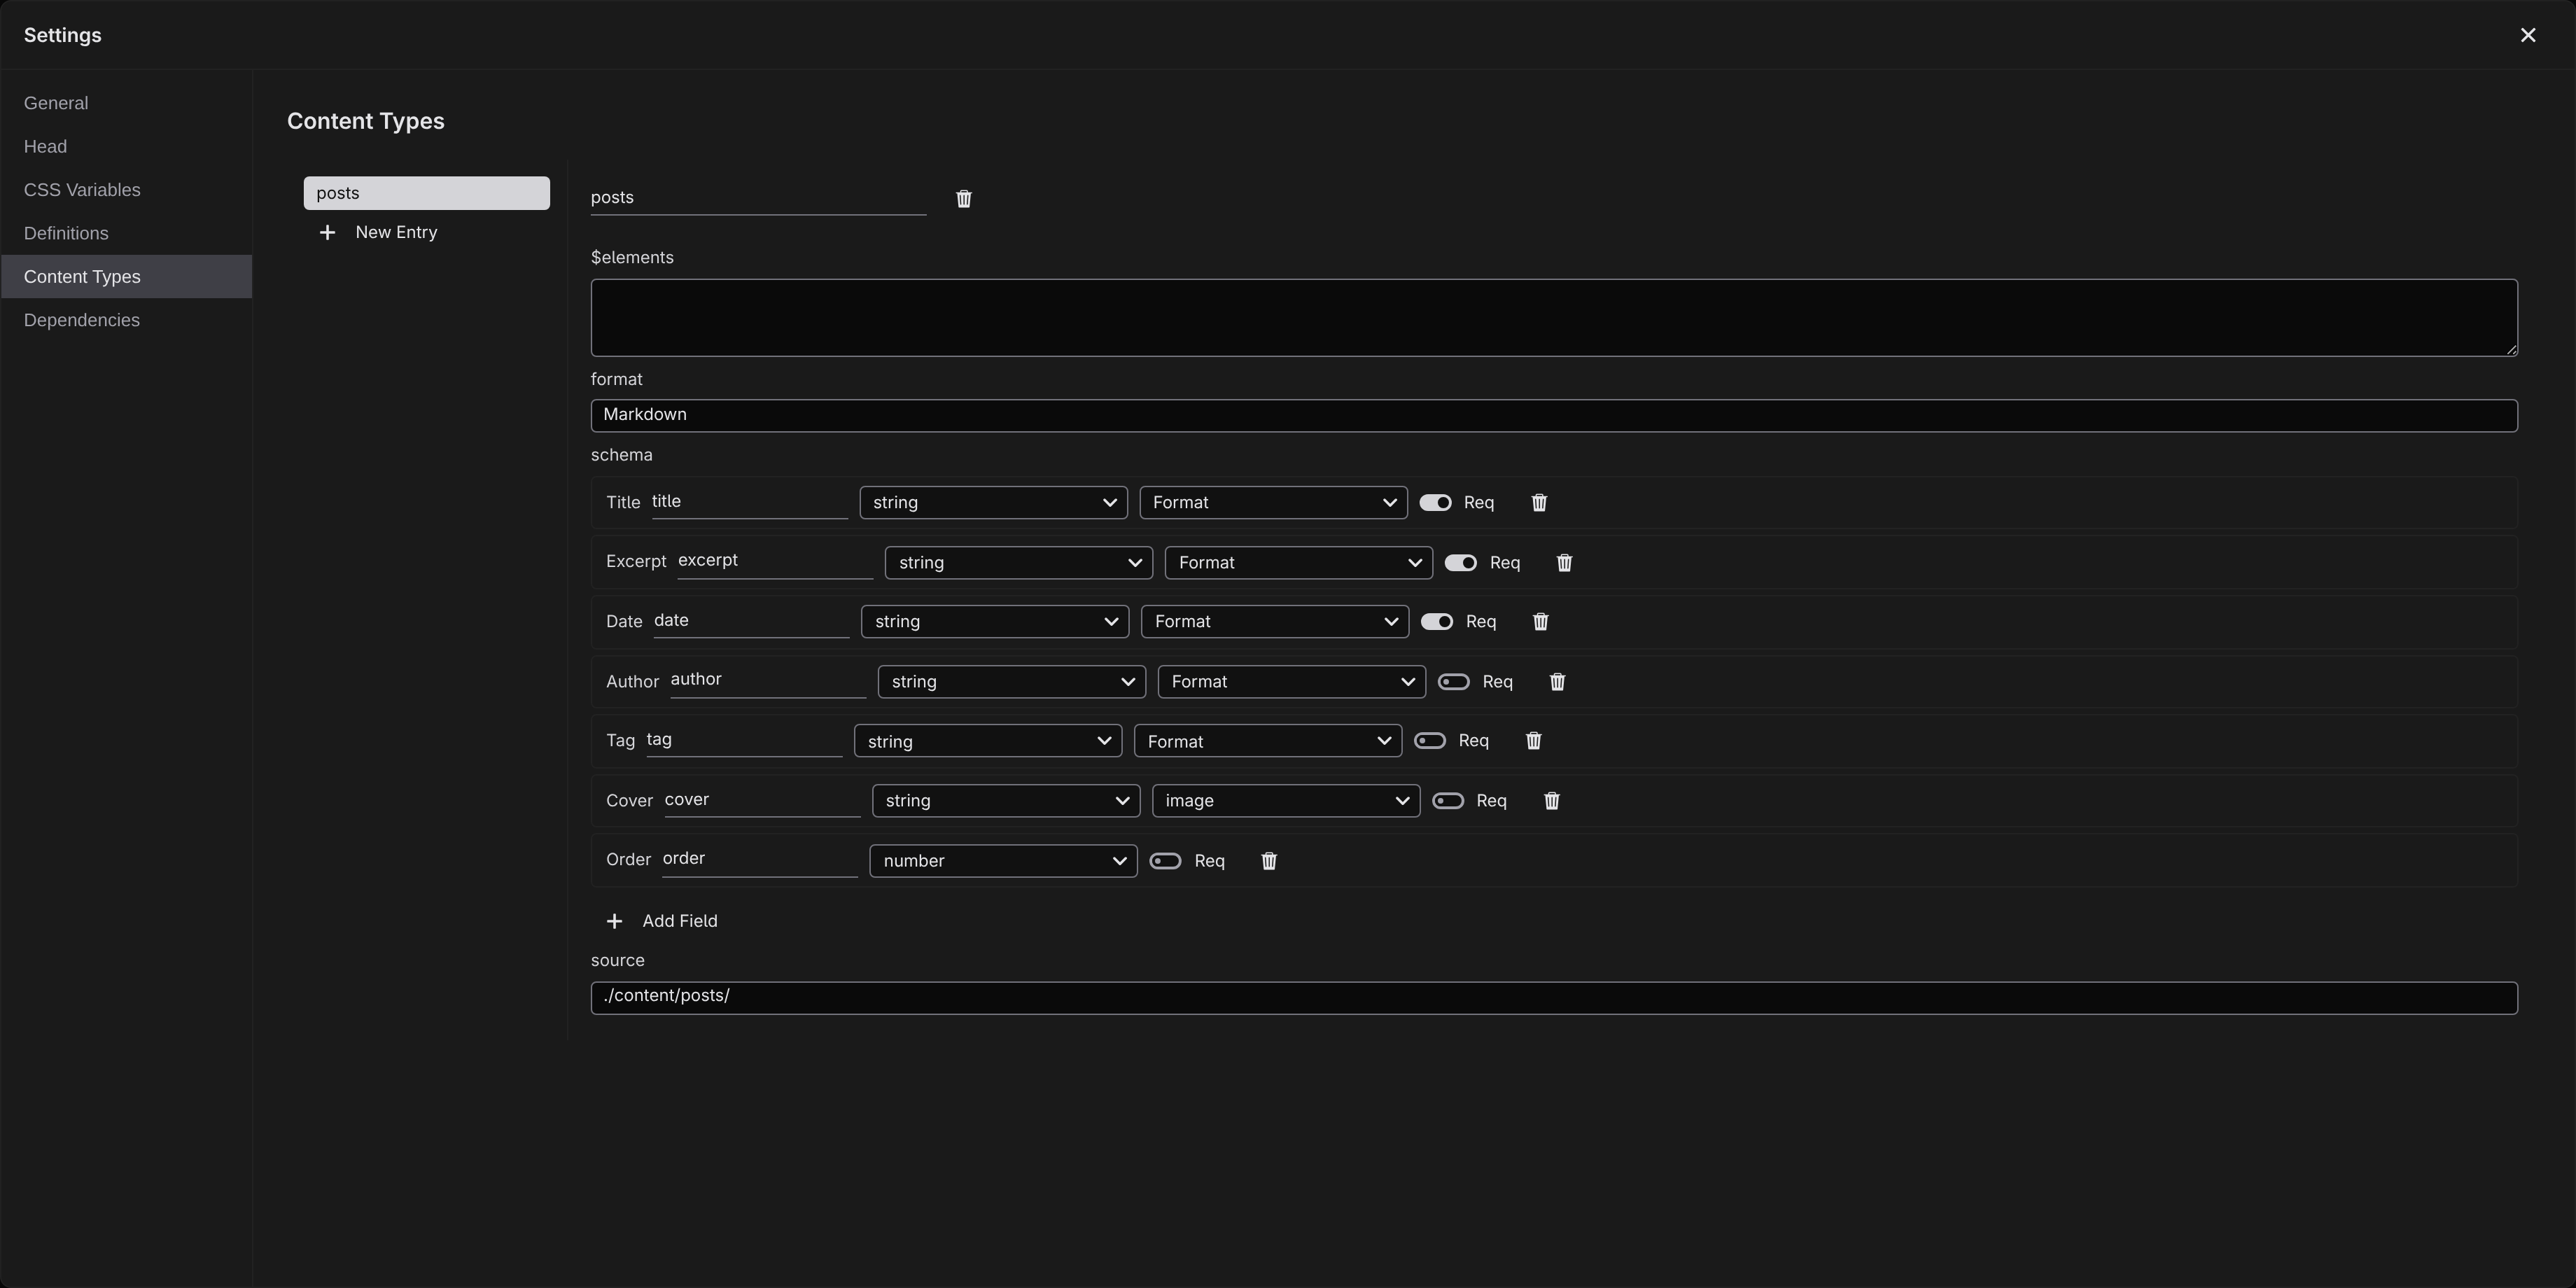Open the Cover type dropdown
Screen dimensions: 2576x1288
(x=1006, y=801)
